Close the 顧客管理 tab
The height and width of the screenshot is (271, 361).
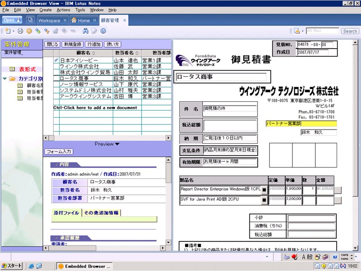(x=125, y=20)
